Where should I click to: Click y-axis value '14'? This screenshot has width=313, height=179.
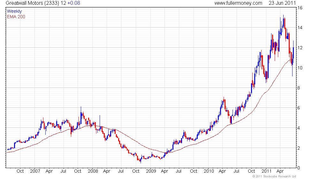[x=300, y=28]
